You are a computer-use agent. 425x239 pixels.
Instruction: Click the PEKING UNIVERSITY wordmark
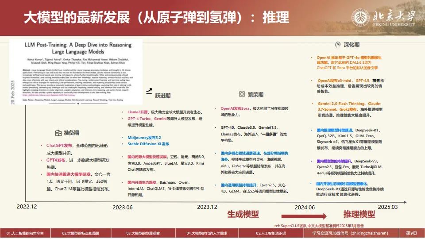tap(394, 24)
